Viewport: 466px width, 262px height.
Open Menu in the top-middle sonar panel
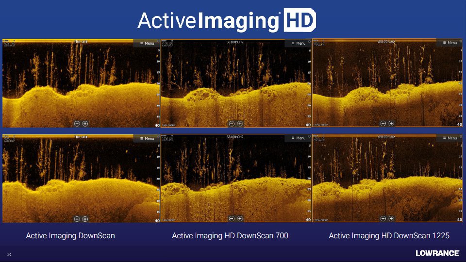tap(298, 43)
